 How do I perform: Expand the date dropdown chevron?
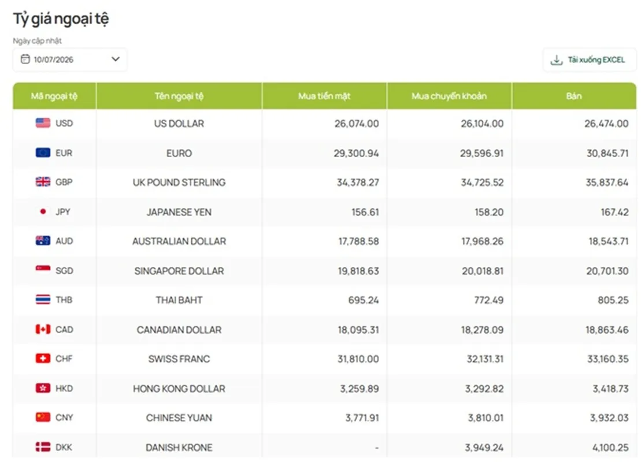116,59
